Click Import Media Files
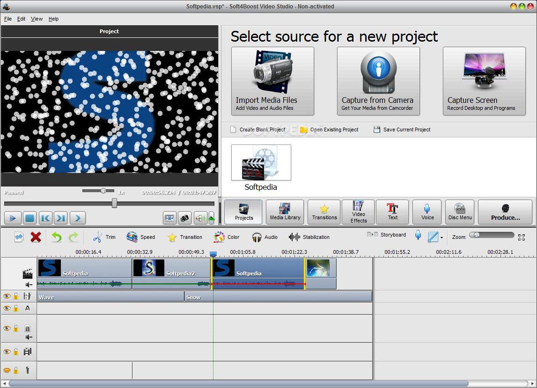The height and width of the screenshot is (388, 537). [272, 81]
